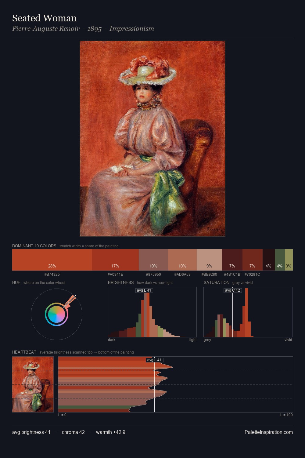Click the #4B1C1B dark maroon swatch
305x458 pixels.
click(x=232, y=260)
